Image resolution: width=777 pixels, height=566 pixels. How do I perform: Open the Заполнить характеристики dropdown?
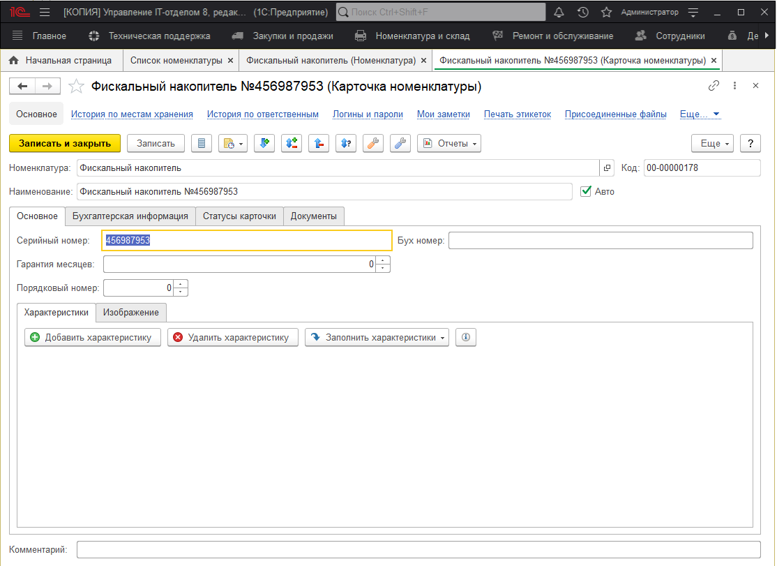(377, 338)
